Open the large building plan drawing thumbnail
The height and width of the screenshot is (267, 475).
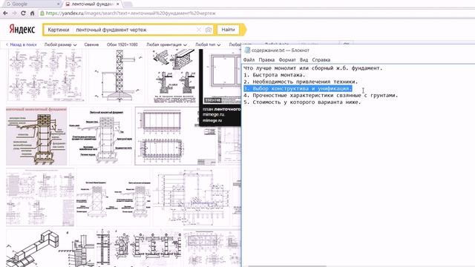pyautogui.click(x=191, y=197)
